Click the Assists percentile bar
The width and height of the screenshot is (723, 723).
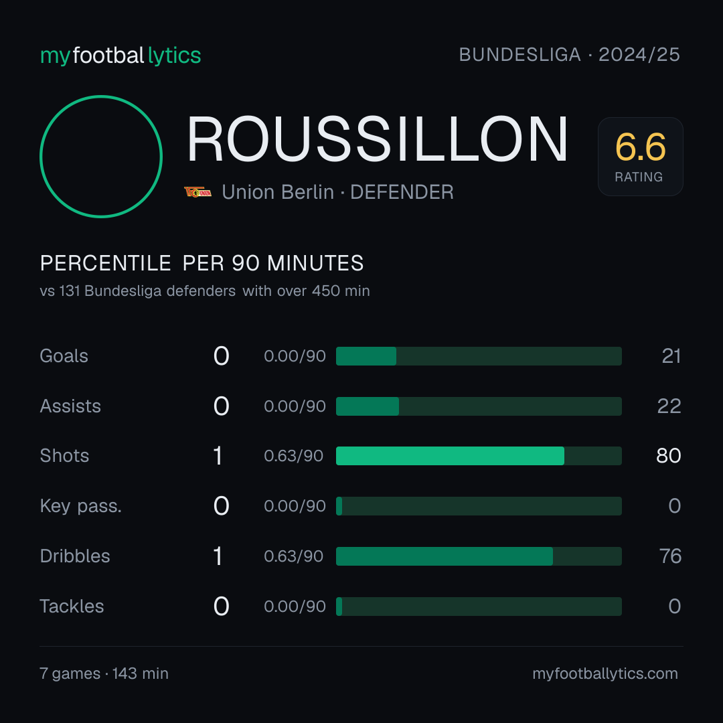(x=479, y=406)
